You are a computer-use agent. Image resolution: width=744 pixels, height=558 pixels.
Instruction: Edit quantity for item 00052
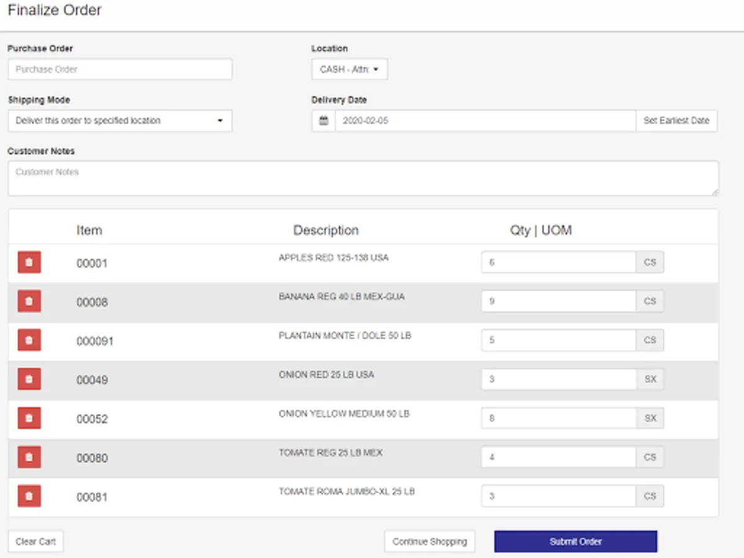tap(558, 418)
